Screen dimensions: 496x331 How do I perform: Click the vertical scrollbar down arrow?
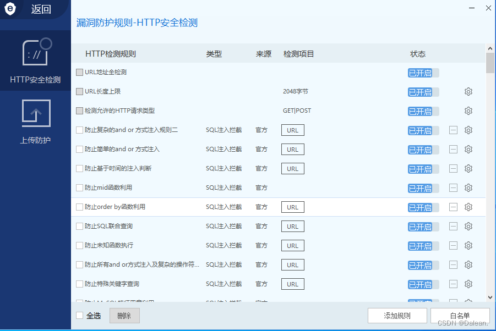(489, 297)
